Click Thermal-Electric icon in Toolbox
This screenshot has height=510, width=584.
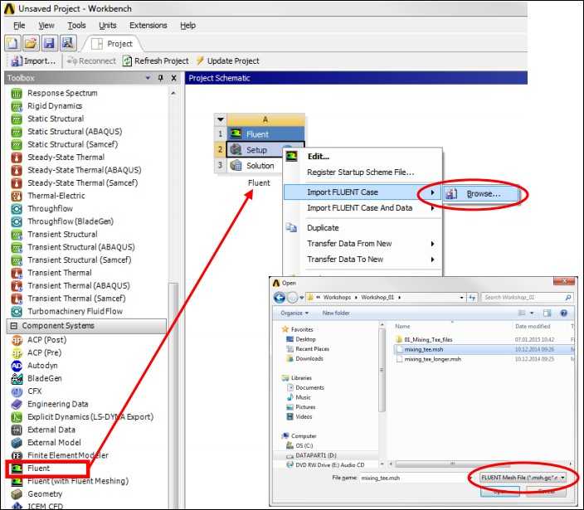(17, 196)
